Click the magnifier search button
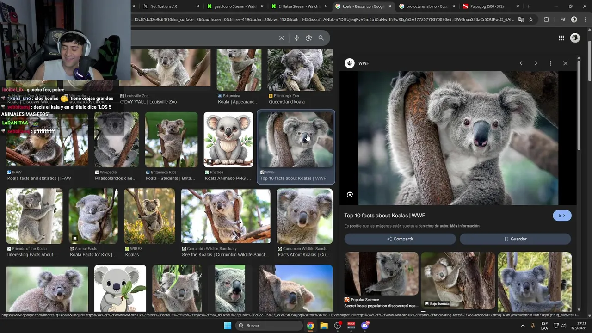The image size is (592, 333). coord(321,38)
